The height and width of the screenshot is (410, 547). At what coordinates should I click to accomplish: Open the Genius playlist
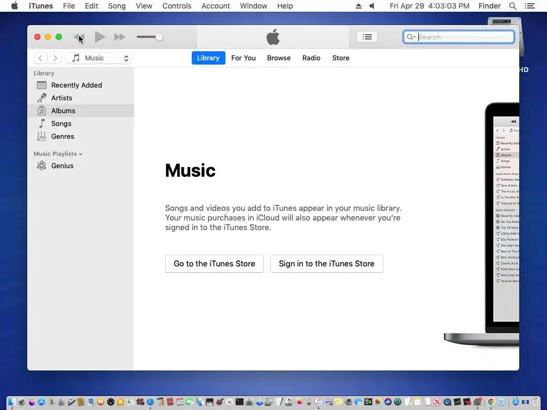[81, 165]
